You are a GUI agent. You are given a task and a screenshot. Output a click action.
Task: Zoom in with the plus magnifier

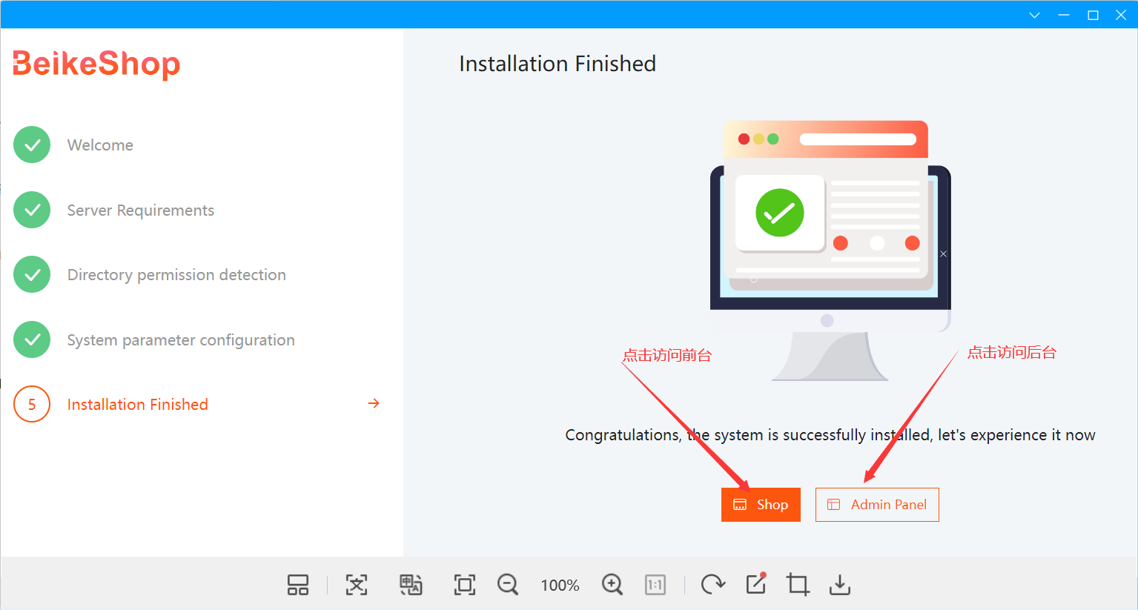click(612, 585)
